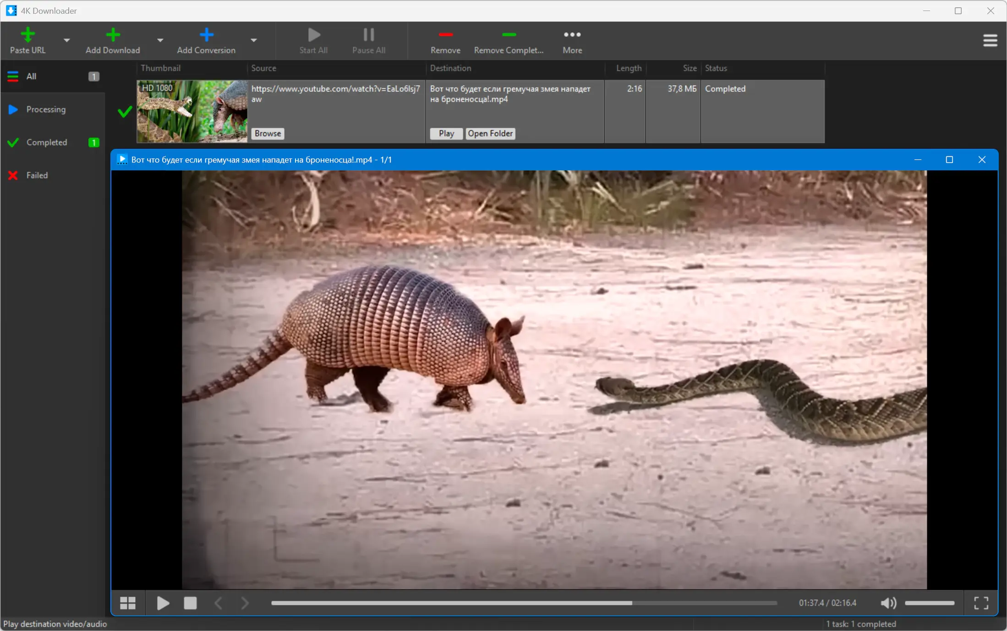Resume playback with the player play button
The width and height of the screenshot is (1007, 631).
[x=163, y=603]
